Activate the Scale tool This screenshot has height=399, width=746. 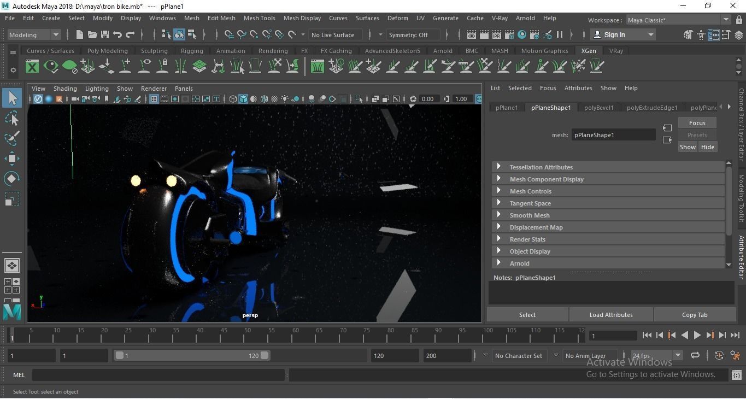[x=12, y=199]
